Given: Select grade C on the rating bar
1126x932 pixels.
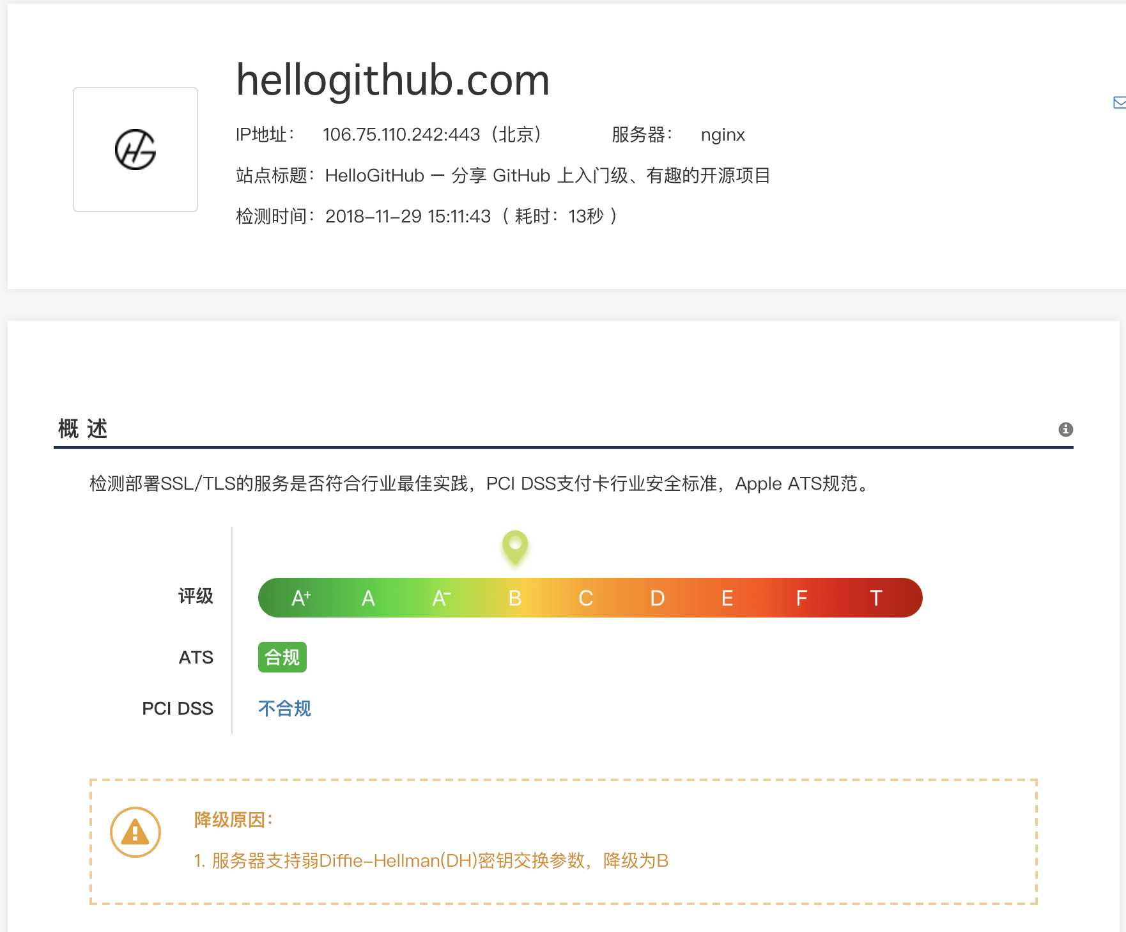Looking at the screenshot, I should tap(586, 598).
